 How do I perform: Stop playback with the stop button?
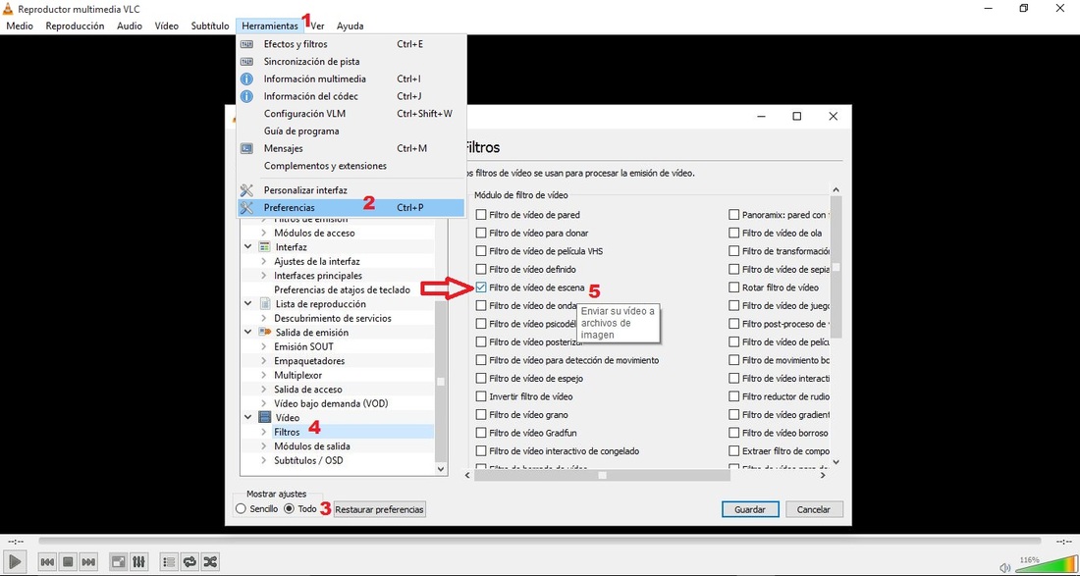pyautogui.click(x=68, y=561)
